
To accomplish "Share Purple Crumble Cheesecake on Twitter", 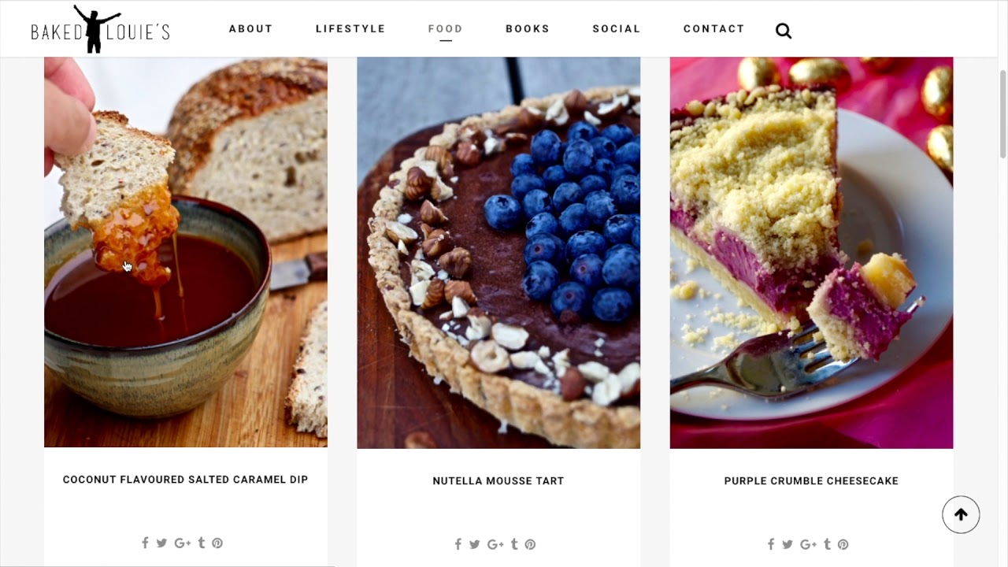I will [787, 544].
